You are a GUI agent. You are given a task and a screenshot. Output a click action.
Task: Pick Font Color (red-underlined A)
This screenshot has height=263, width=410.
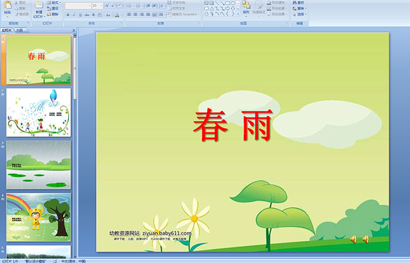pyautogui.click(x=117, y=15)
